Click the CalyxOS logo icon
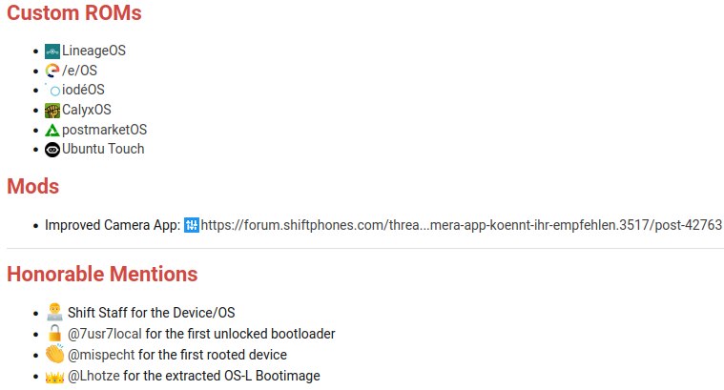 coord(52,110)
